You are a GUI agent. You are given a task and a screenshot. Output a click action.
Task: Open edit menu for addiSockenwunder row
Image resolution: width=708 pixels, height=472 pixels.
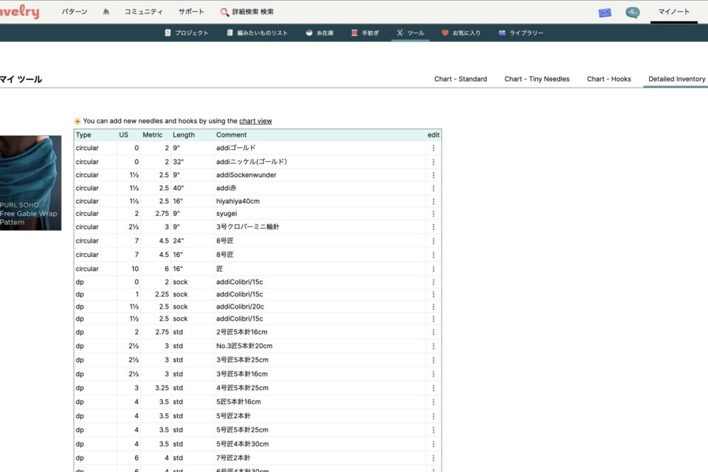click(x=433, y=175)
